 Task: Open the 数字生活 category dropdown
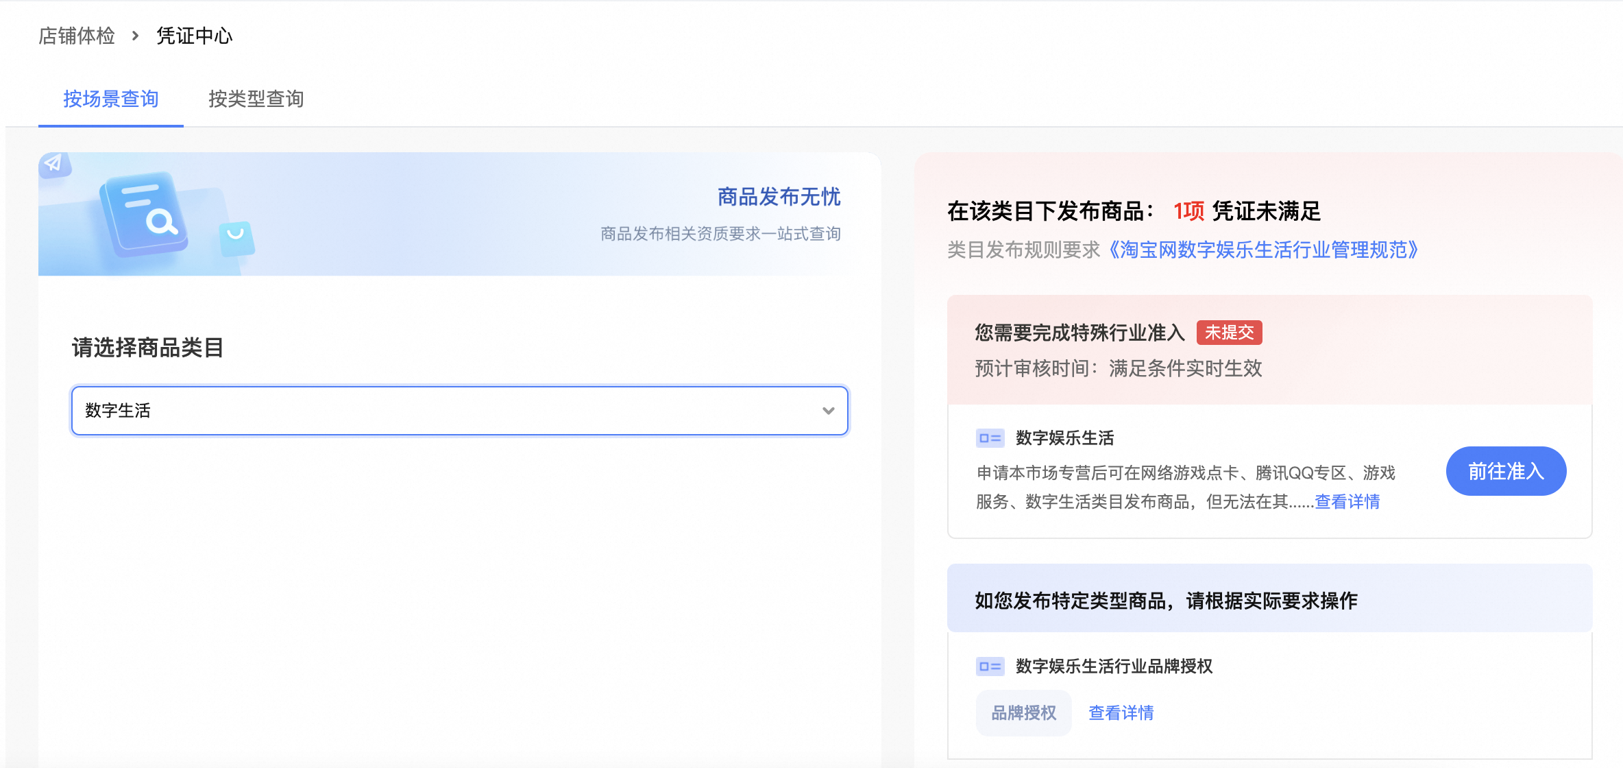pos(460,411)
